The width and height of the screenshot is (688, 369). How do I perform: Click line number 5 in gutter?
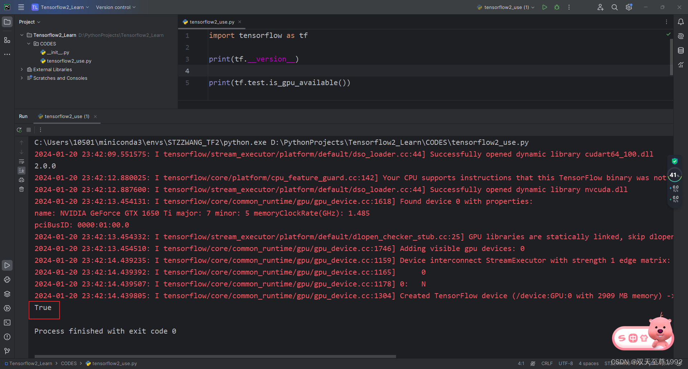tap(187, 83)
